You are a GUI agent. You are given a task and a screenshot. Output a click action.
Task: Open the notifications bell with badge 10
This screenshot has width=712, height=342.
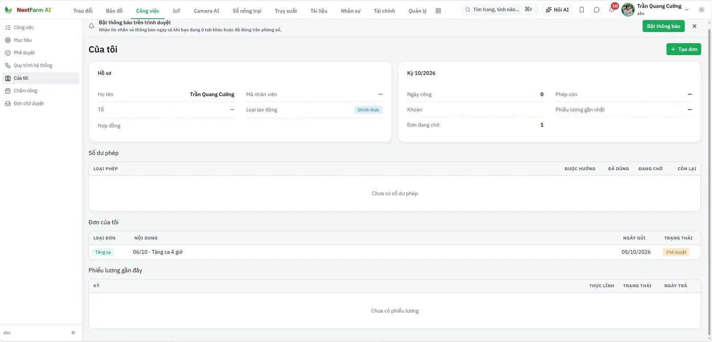click(612, 9)
